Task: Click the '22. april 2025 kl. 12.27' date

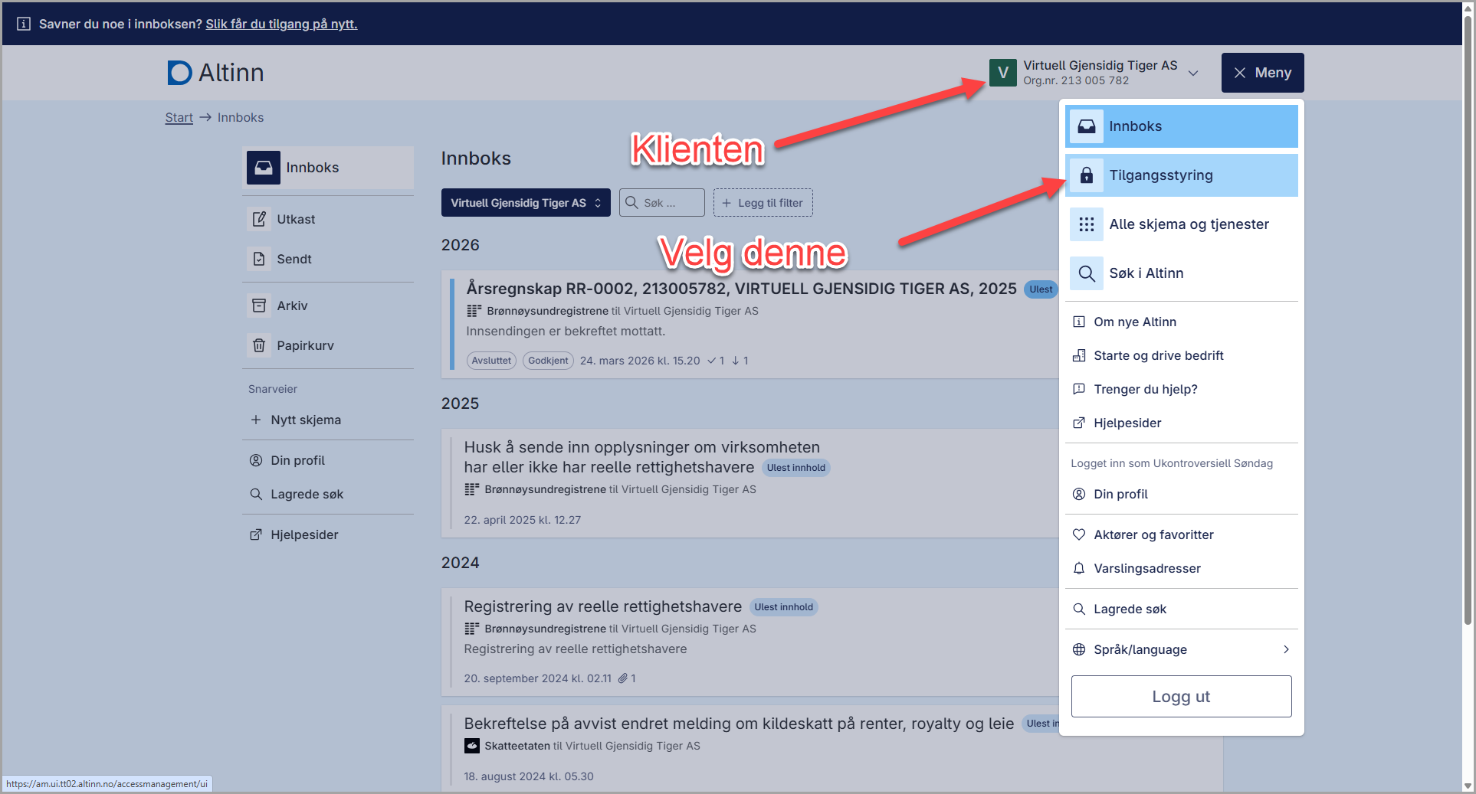Action: click(523, 520)
